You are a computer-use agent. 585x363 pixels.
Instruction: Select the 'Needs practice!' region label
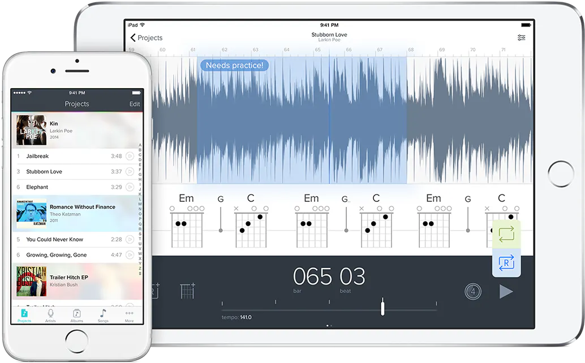click(234, 65)
